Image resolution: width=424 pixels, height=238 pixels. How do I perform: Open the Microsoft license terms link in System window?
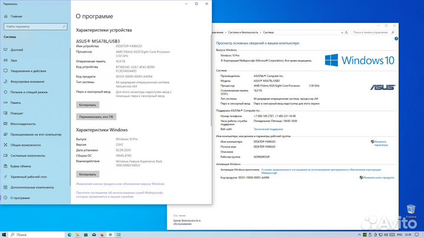321,171
